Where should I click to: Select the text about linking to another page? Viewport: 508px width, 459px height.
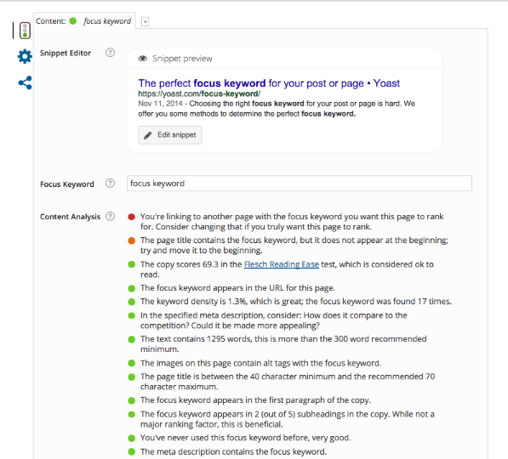292,222
